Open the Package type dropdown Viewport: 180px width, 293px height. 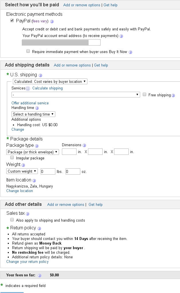(33, 152)
